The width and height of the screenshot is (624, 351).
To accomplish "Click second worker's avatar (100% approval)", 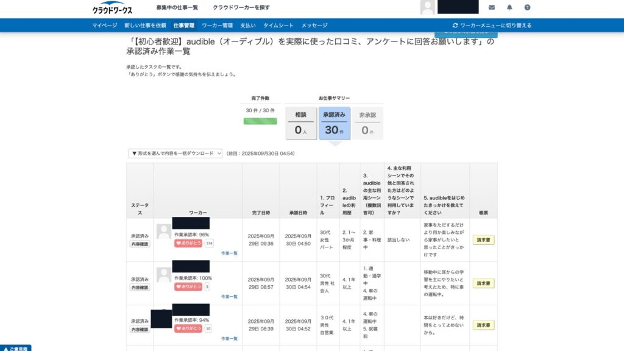I will pyautogui.click(x=163, y=275).
